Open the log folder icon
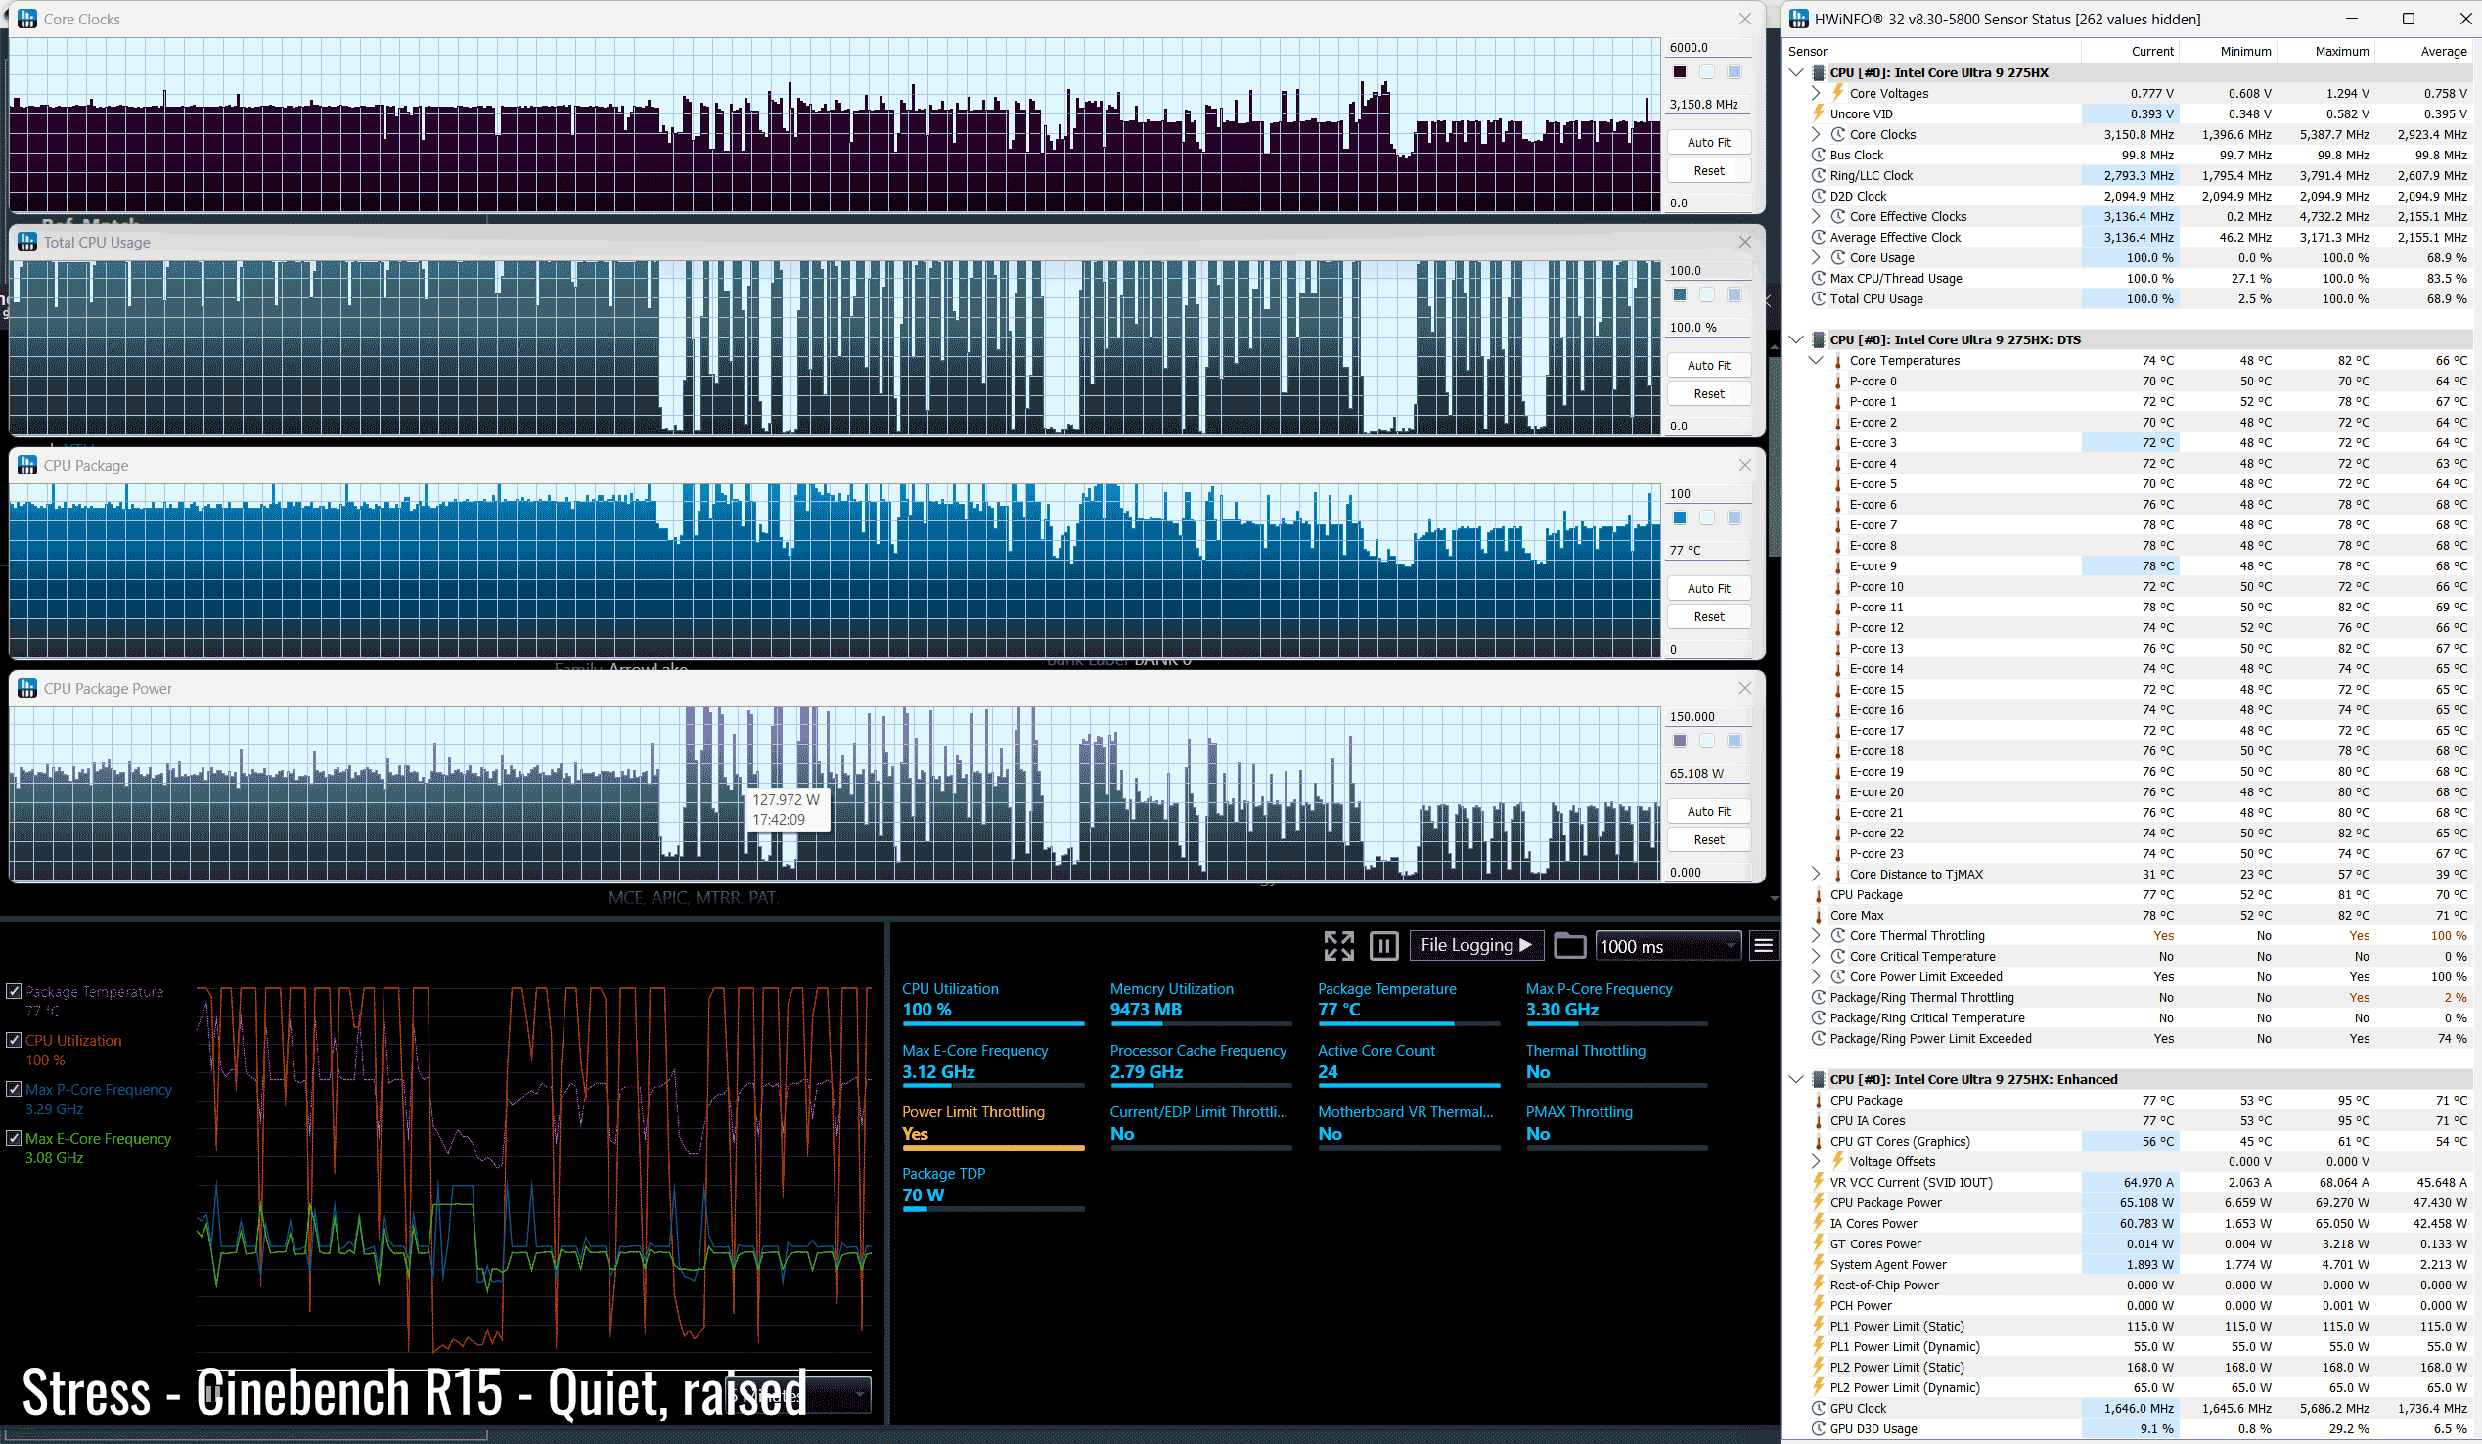 click(1569, 946)
